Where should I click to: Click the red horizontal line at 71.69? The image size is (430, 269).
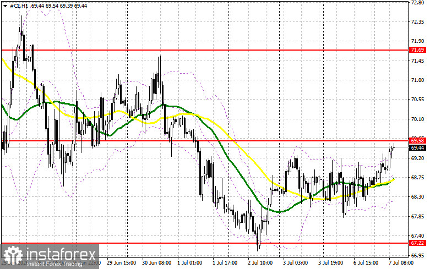click(x=205, y=50)
